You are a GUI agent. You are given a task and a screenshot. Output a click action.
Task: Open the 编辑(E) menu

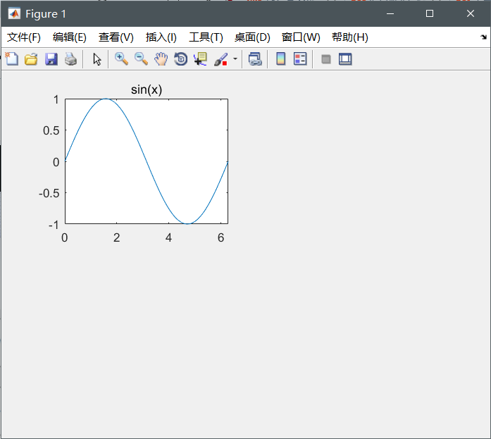70,37
